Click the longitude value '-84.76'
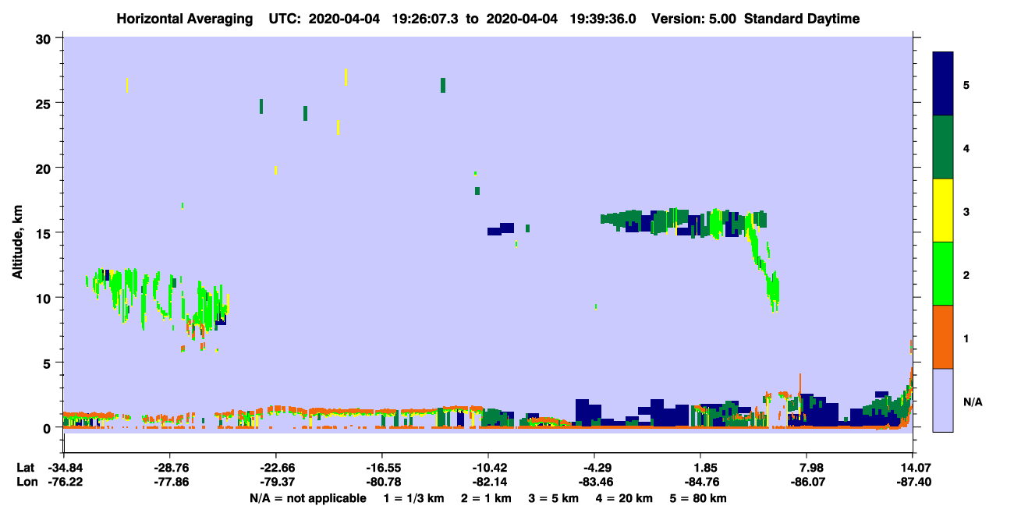Viewport: 1014px width, 520px height. pyautogui.click(x=700, y=483)
